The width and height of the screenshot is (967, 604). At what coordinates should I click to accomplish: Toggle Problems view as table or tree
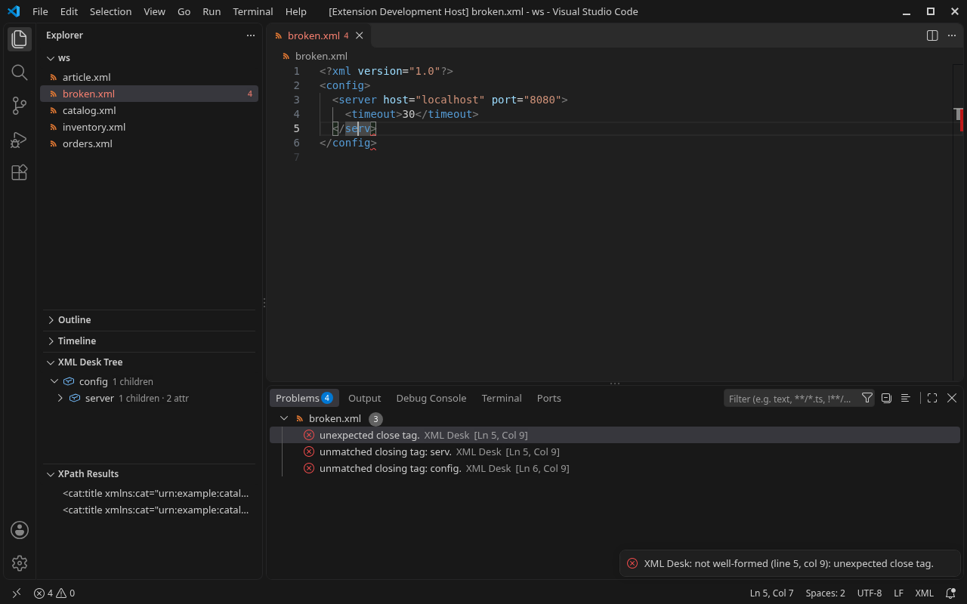point(905,398)
